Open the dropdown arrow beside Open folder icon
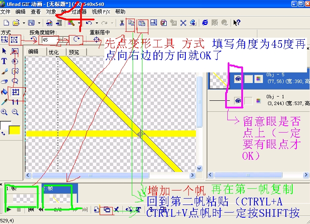The image size is (310, 224). [24, 22]
